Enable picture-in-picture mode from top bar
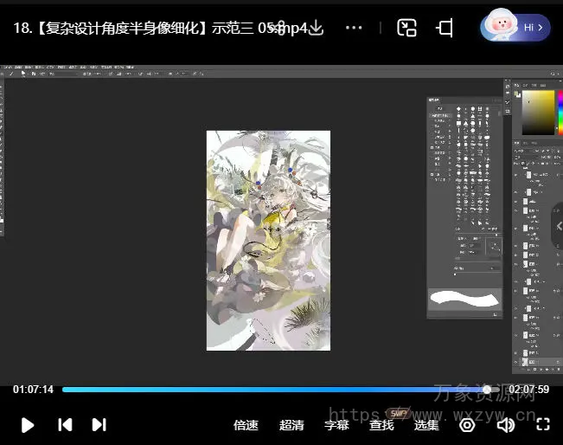Viewport: 563px width, 445px height. click(406, 28)
